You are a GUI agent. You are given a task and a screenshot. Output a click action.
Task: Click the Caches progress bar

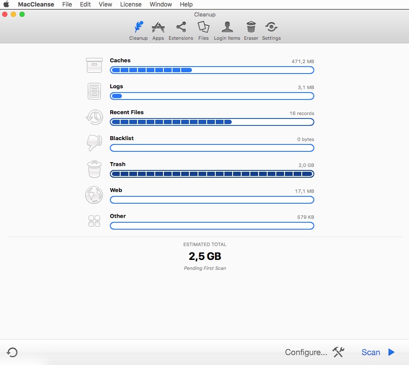(212, 70)
